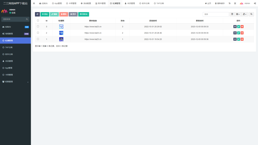
Task: Open the settings gears icon at top right
Action: [254, 4]
